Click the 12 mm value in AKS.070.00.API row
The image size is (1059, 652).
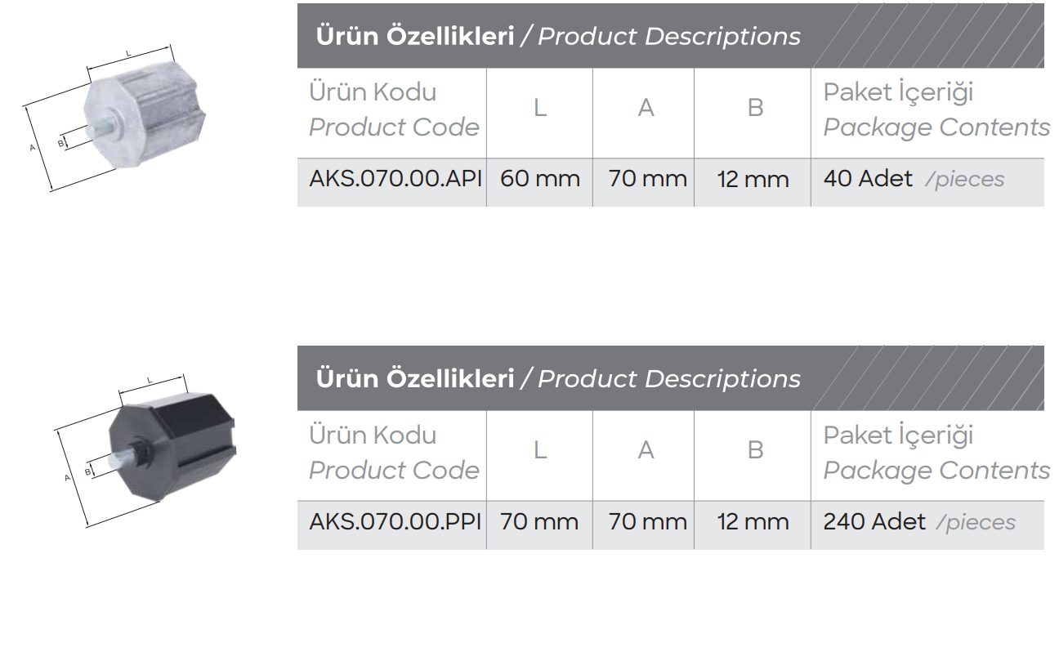(753, 179)
